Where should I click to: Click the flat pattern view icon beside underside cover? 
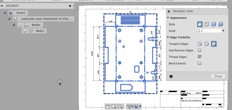[x=15, y=19]
